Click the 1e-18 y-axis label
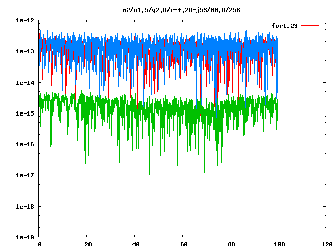This screenshot has height=251, width=335. (x=25, y=207)
